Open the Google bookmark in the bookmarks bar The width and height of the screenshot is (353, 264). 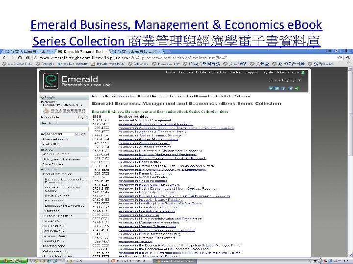tap(45, 64)
